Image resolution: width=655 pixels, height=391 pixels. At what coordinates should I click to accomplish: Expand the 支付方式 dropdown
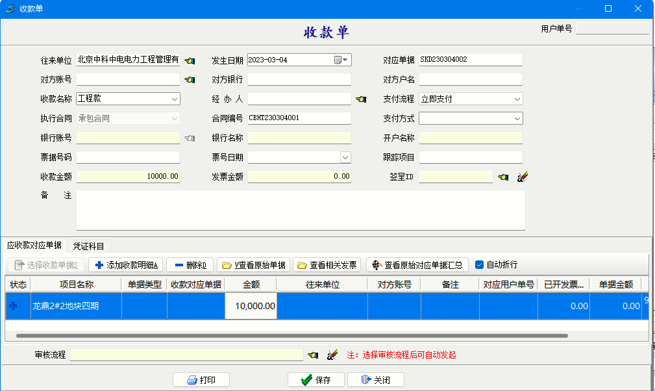coord(517,118)
